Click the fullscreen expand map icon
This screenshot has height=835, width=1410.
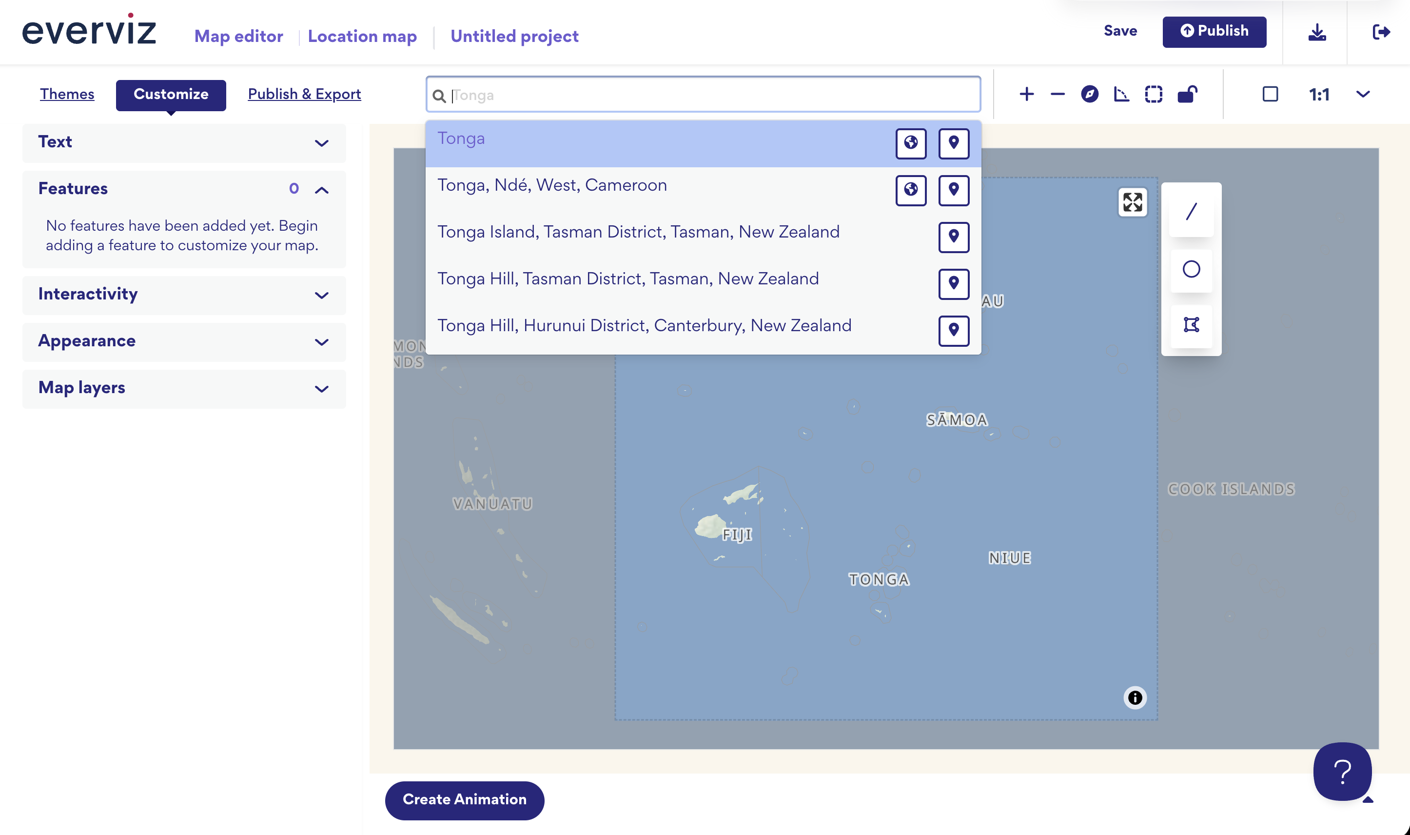click(1132, 202)
